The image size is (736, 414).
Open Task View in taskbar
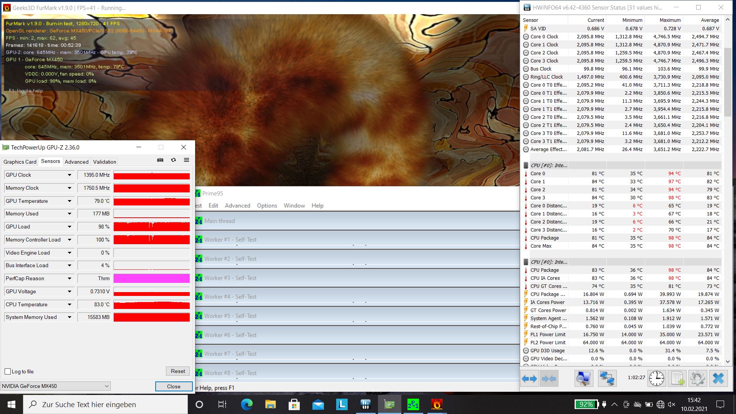point(222,404)
